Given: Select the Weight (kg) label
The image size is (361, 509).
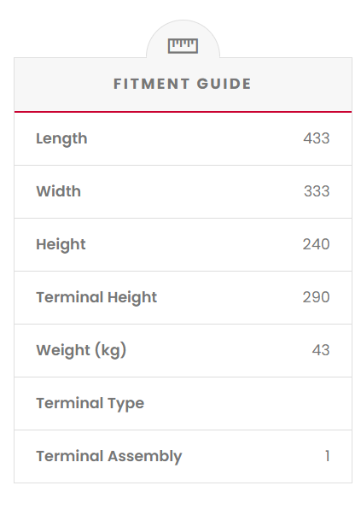Looking at the screenshot, I should [81, 351].
